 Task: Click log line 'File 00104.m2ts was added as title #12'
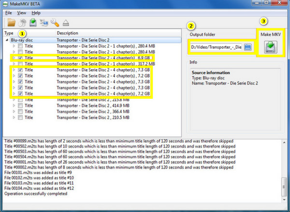pos(39,188)
